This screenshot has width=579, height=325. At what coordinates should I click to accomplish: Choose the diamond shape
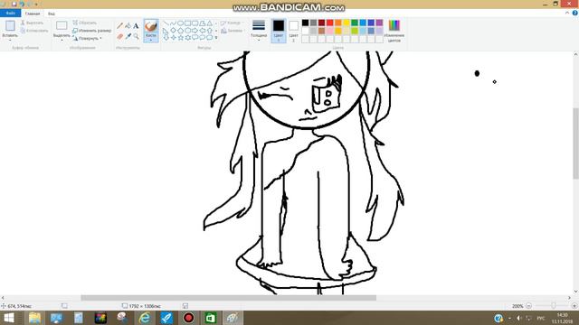pos(173,31)
